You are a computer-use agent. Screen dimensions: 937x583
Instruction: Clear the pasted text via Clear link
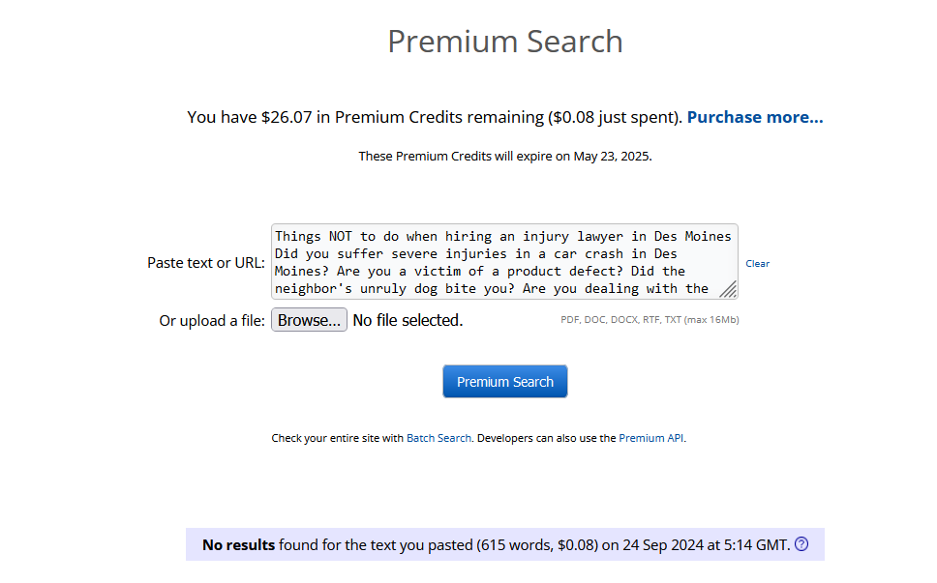pos(757,264)
